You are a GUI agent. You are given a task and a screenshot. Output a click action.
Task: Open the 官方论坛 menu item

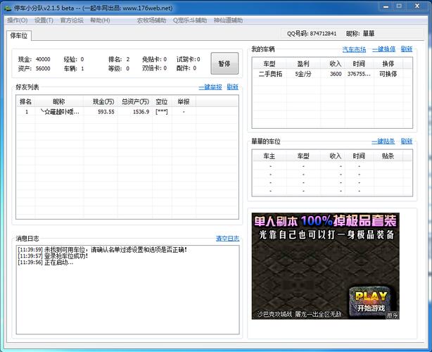[x=71, y=20]
